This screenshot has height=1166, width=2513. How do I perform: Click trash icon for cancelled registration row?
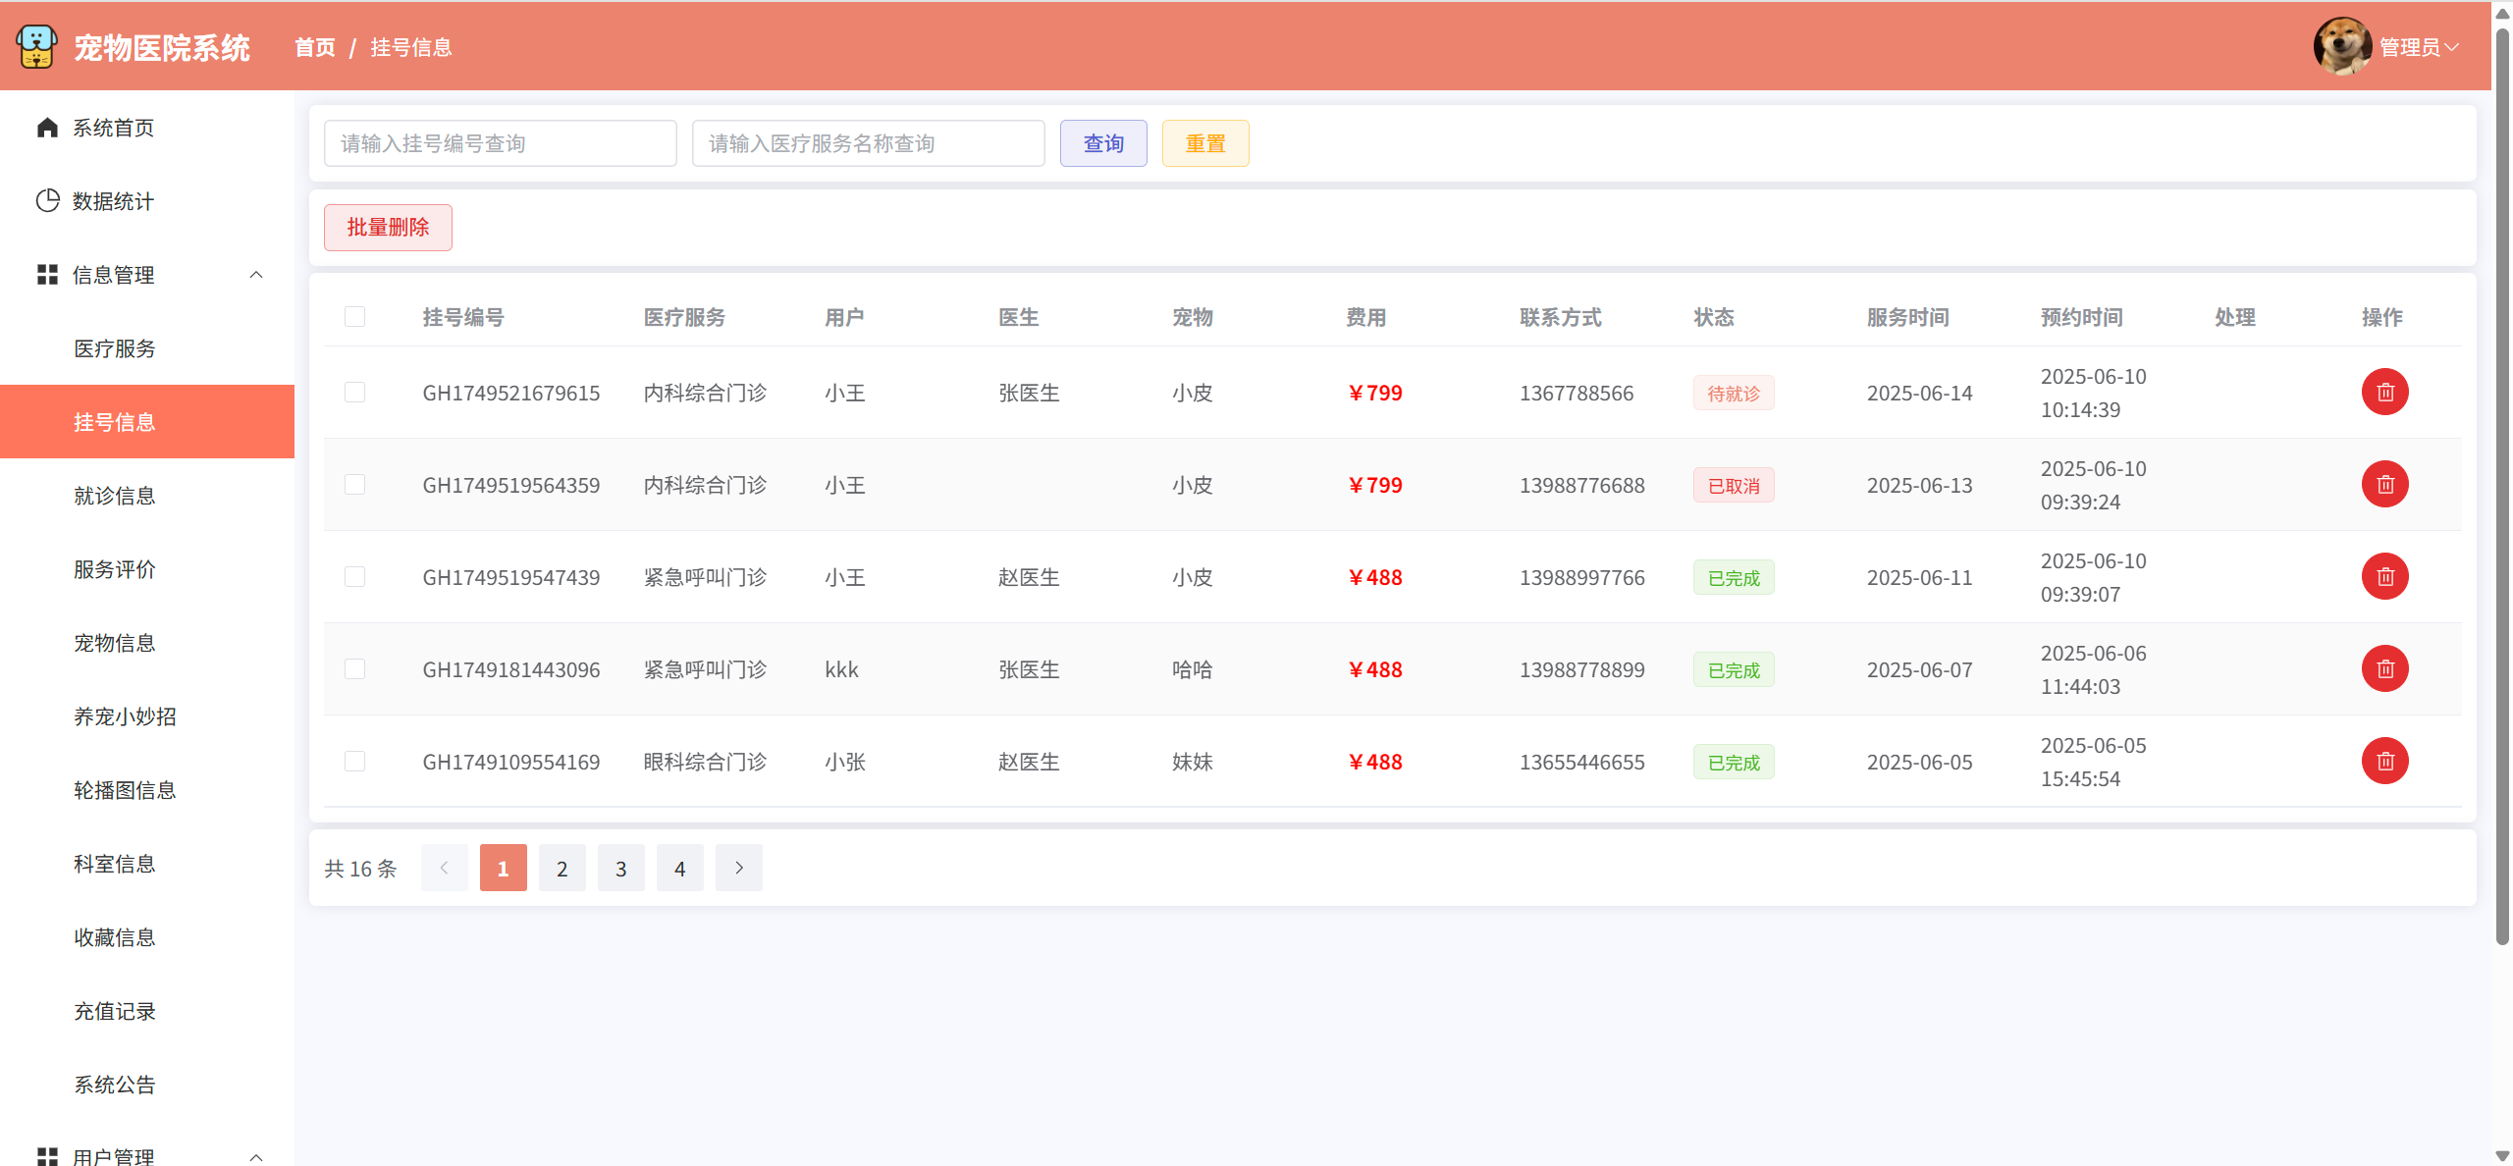pos(2384,485)
